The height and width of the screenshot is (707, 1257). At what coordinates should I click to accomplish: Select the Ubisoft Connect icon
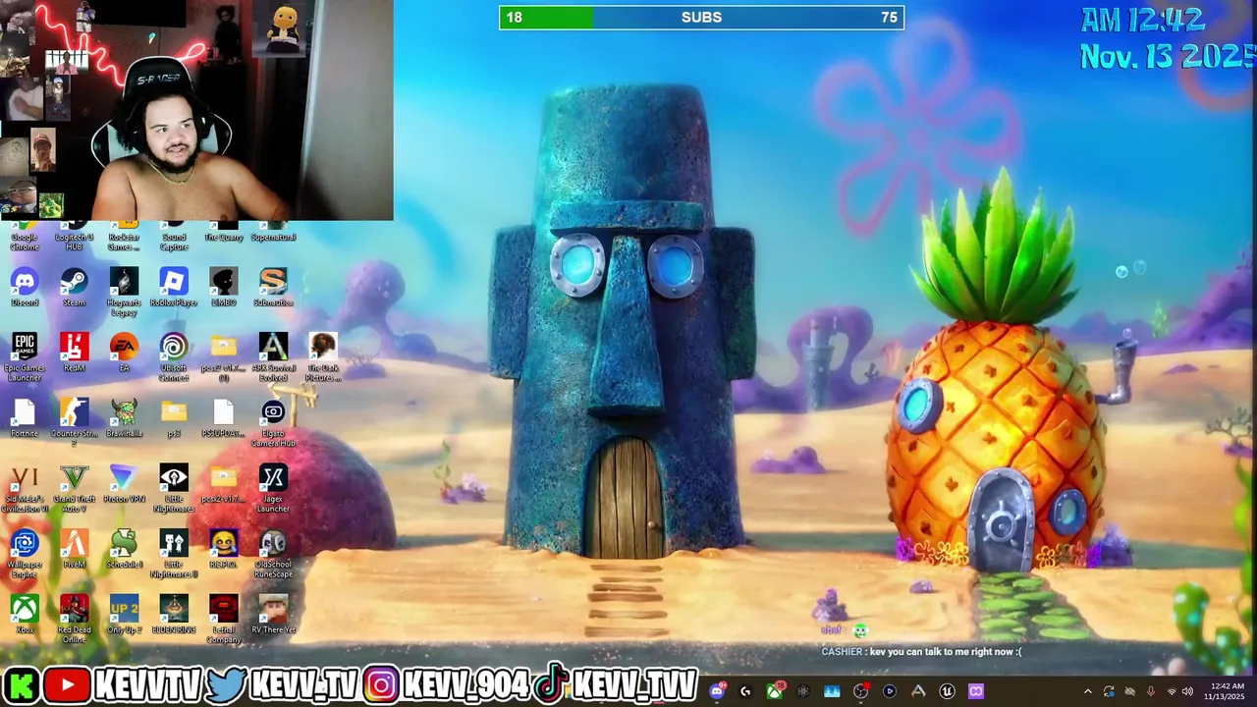pos(174,357)
